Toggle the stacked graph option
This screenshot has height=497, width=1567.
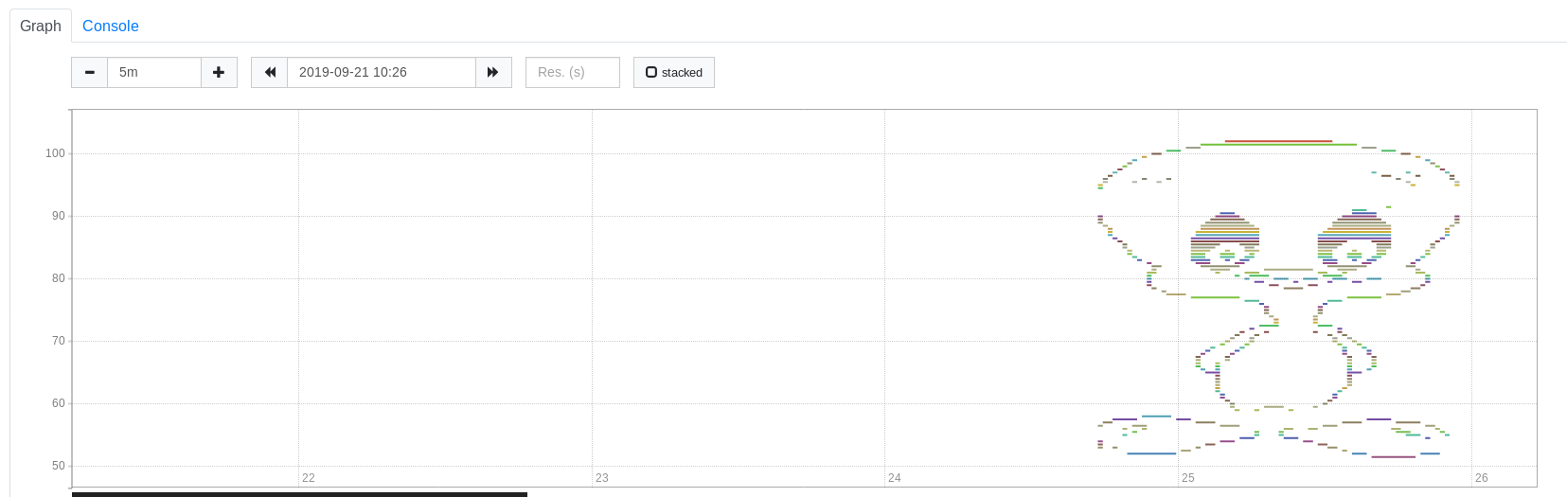pyautogui.click(x=674, y=72)
